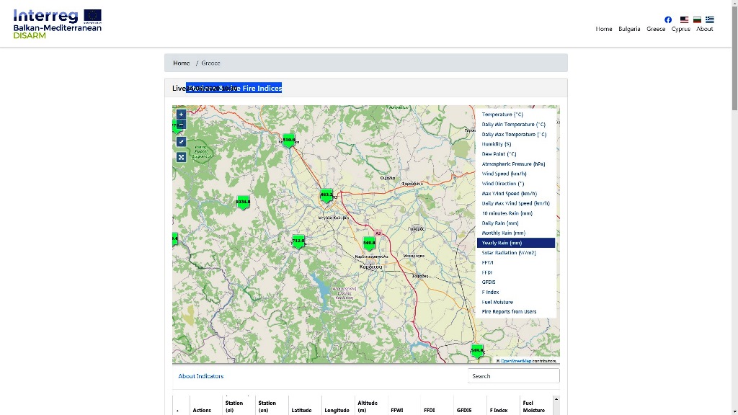Zoom out on the map
The width and height of the screenshot is (738, 415).
(181, 125)
